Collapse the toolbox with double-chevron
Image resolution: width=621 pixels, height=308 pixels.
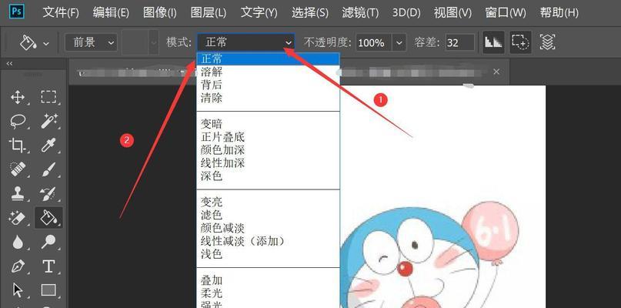coord(9,63)
